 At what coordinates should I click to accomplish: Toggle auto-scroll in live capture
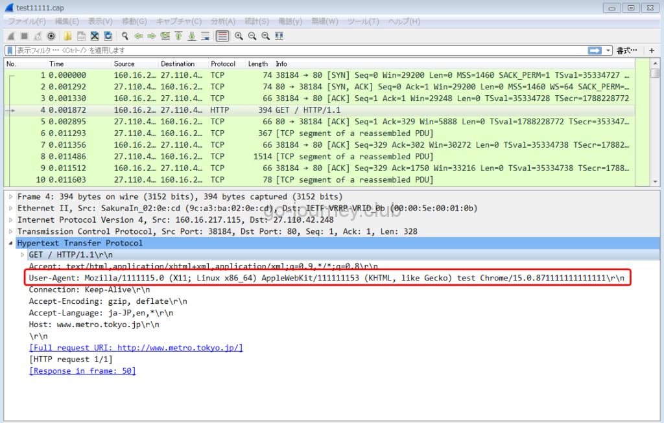[x=206, y=36]
